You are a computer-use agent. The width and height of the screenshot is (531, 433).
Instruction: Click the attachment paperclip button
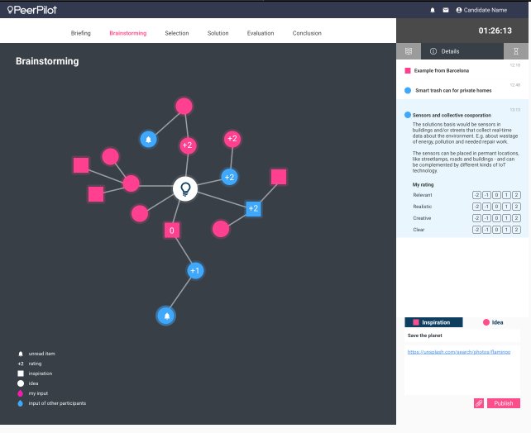pyautogui.click(x=479, y=403)
